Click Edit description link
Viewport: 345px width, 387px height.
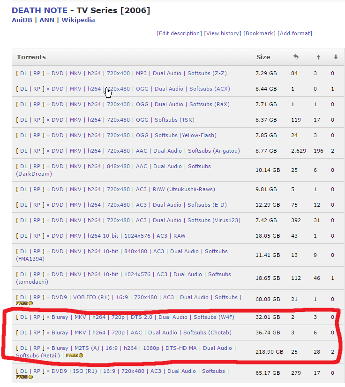click(x=179, y=33)
